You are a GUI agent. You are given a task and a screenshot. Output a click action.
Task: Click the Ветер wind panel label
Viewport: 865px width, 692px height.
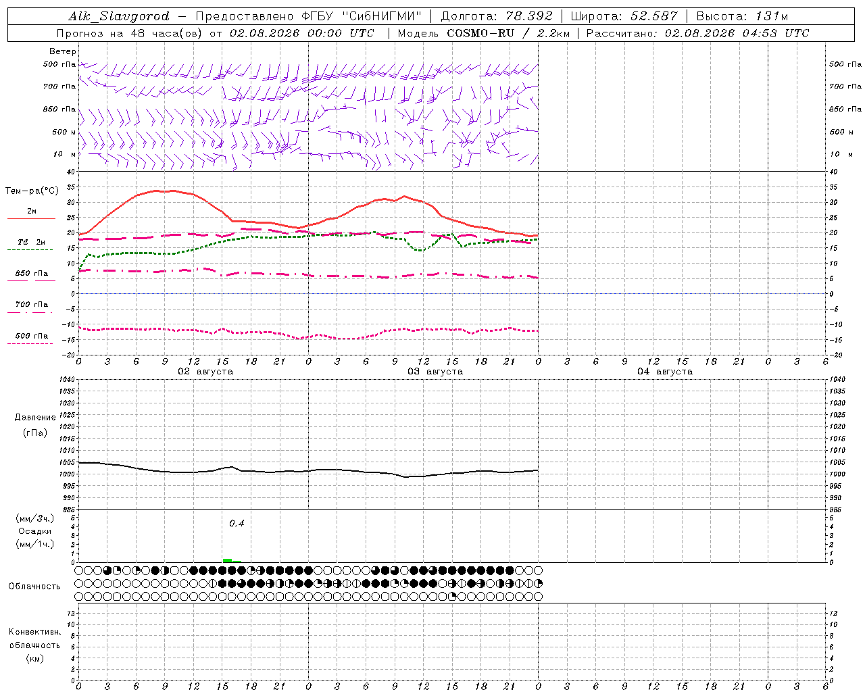click(x=63, y=51)
